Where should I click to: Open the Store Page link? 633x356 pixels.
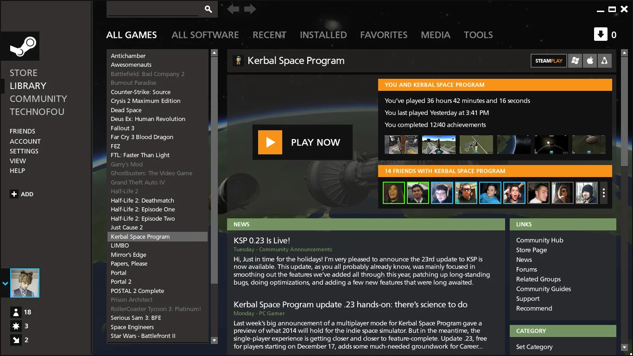(532, 250)
